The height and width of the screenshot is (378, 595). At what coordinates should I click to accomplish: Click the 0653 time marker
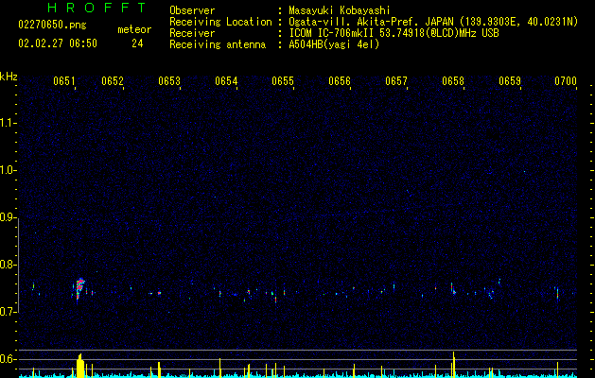pyautogui.click(x=169, y=81)
